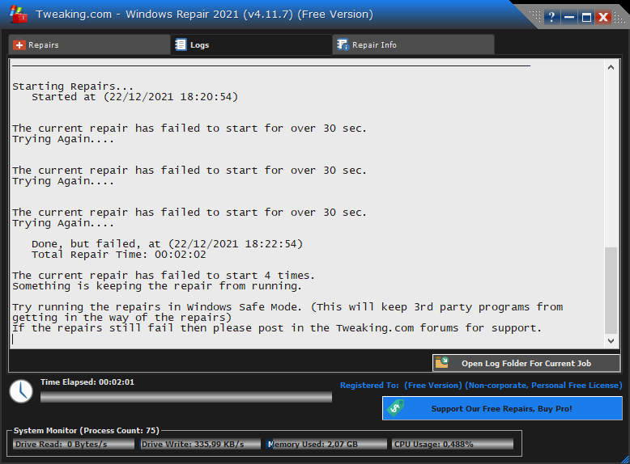Viewport: 630px width, 464px height.
Task: Click the Tweaking.com app logo icon
Action: 19,15
